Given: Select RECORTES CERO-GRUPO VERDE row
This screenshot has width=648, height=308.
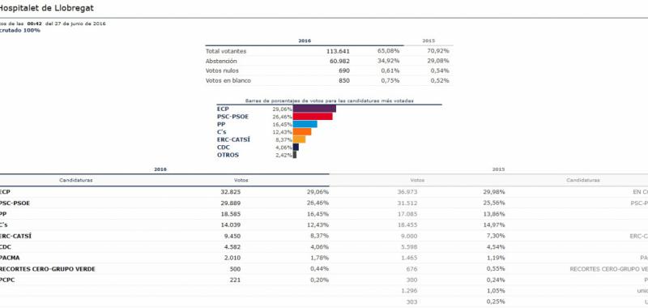Looking at the screenshot, I should 164,269.
